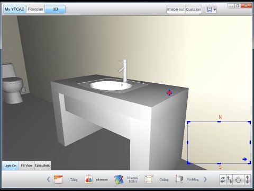Open the save options dropdown arrow
Viewport: 254px width, 191px height.
tap(215, 10)
